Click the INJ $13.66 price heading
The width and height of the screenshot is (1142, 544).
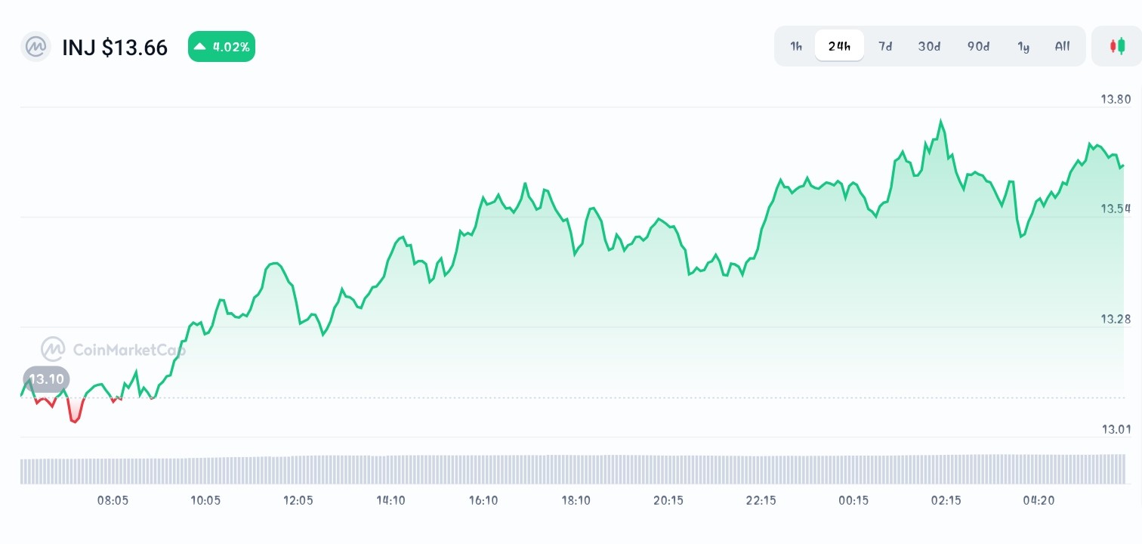pos(115,48)
